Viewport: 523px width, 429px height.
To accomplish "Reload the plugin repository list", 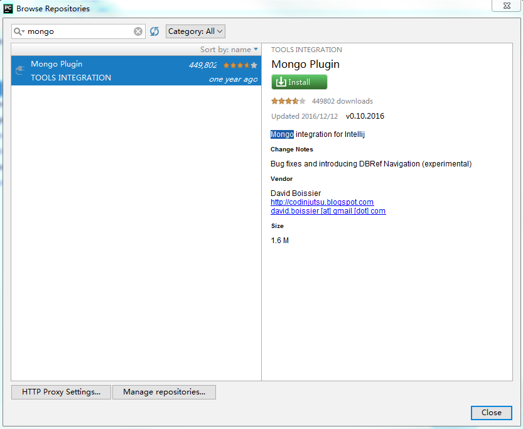I will 154,31.
